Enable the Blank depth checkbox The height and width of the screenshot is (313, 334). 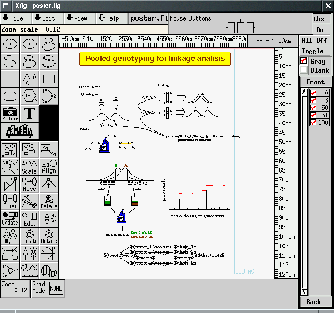pyautogui.click(x=303, y=70)
